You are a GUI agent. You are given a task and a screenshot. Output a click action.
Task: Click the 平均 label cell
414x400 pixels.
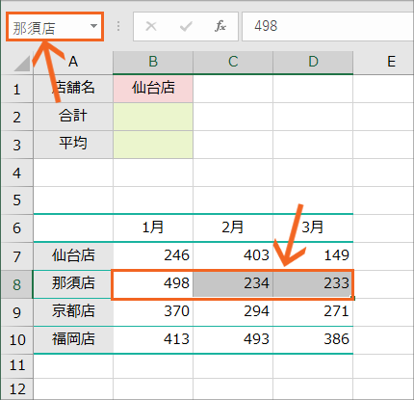pyautogui.click(x=73, y=145)
